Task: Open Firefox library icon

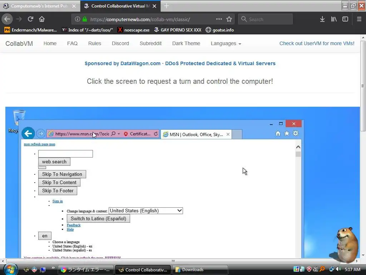Action: tap(334, 19)
